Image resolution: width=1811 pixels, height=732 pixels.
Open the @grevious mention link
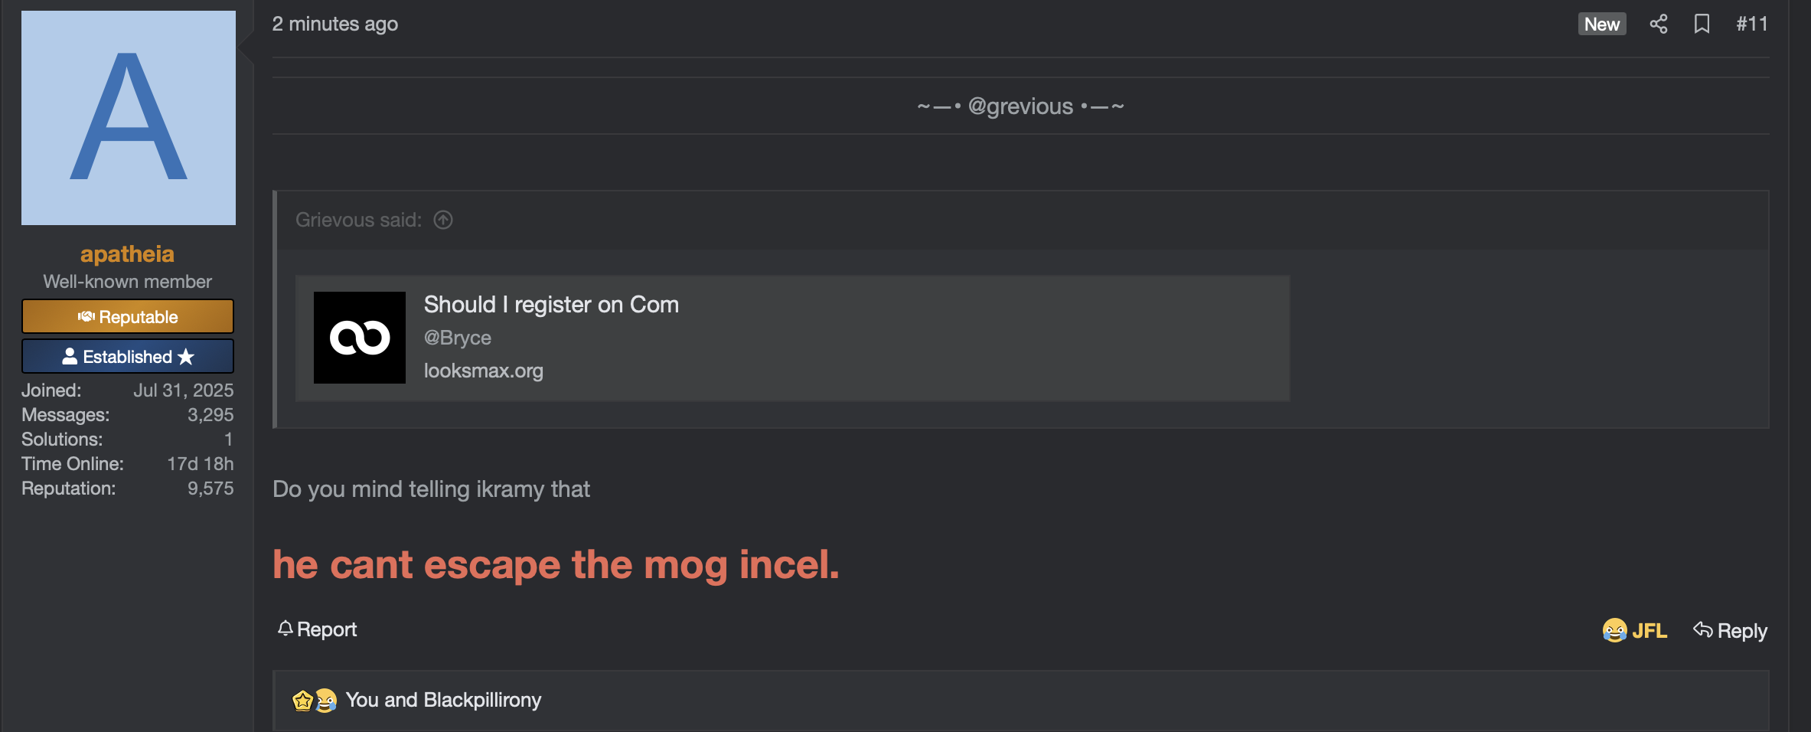(1020, 106)
